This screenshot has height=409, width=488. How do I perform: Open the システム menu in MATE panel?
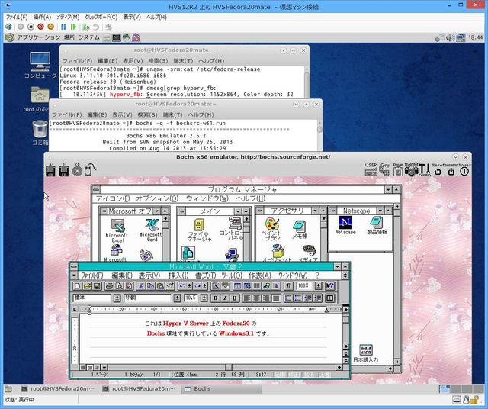88,37
